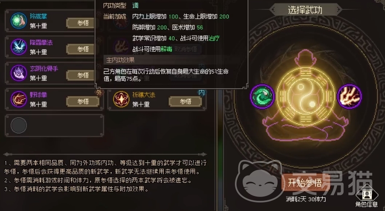
Task: Select the 内 tag on 祈禳大法 card
Action: (x=201, y=92)
